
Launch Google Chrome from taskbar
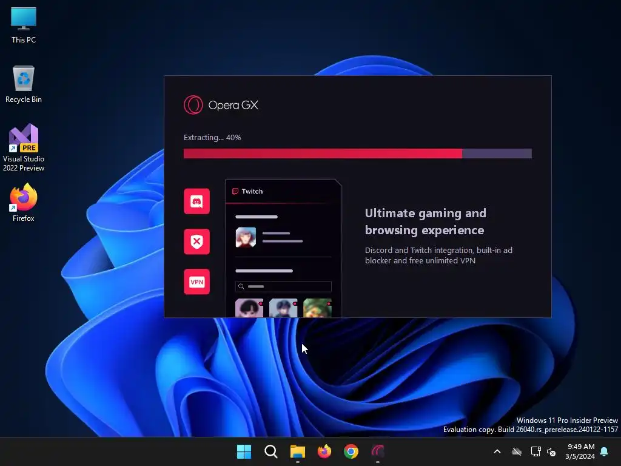pyautogui.click(x=351, y=451)
